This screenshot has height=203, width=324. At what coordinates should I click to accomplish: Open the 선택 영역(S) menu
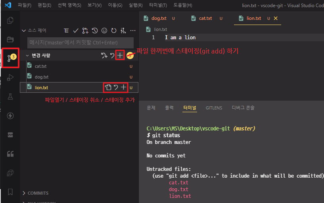tap(69, 5)
